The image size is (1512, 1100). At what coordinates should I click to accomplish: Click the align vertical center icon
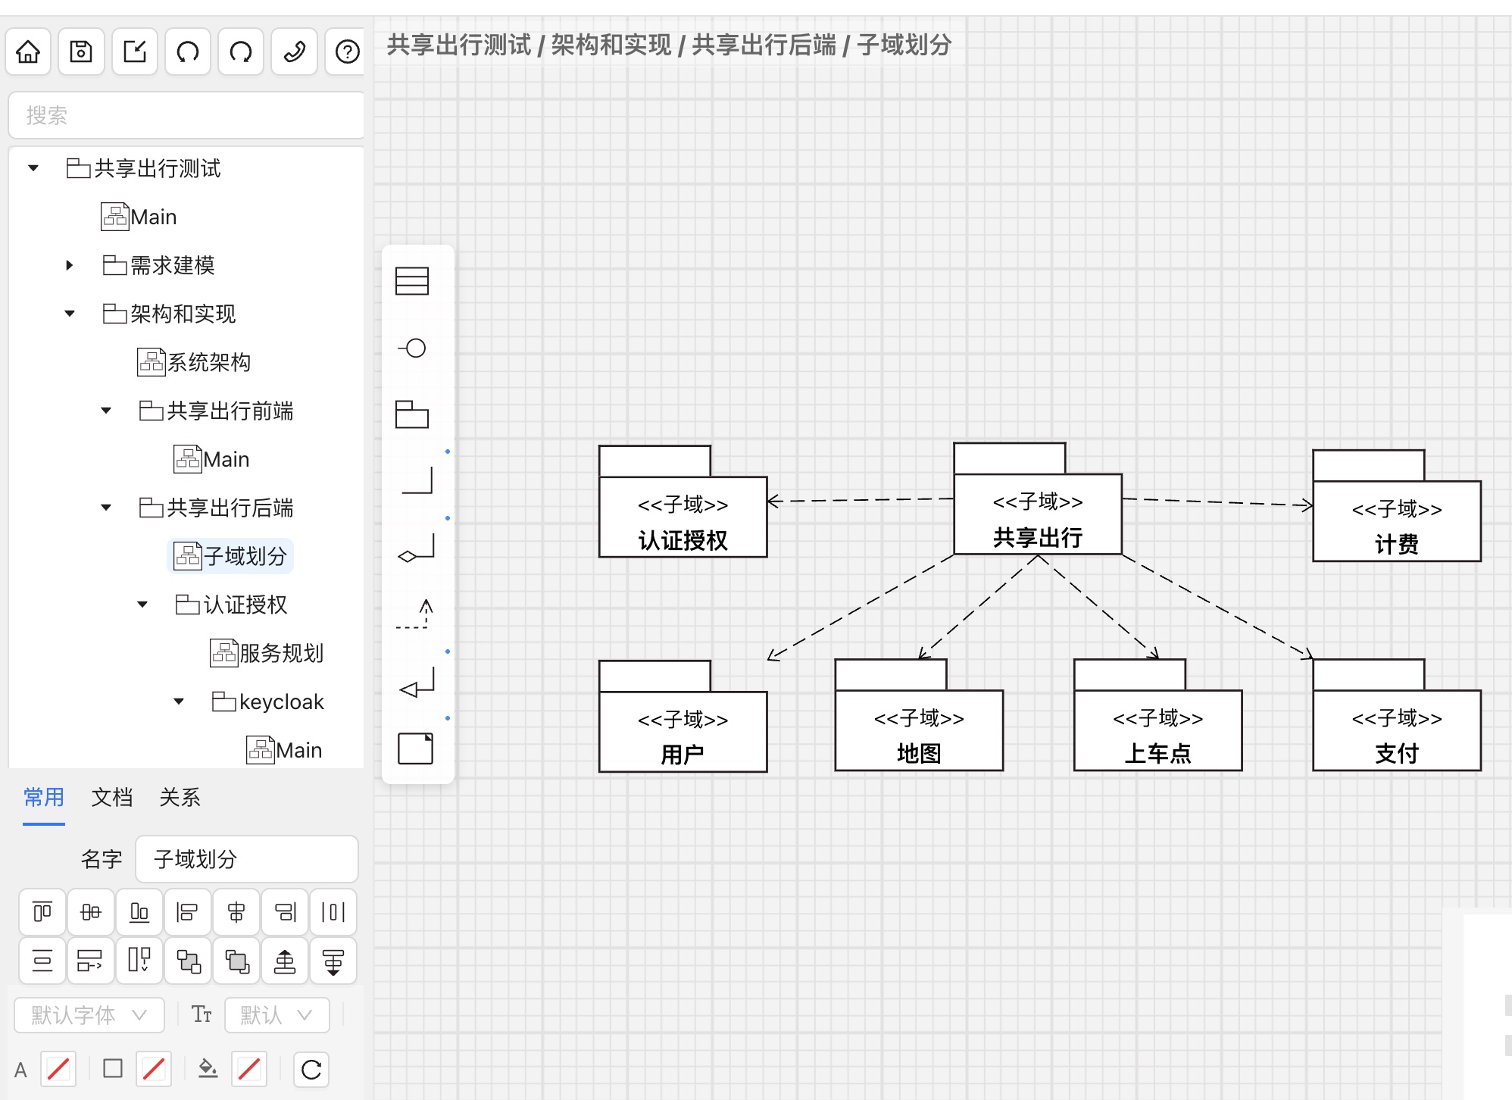point(91,912)
